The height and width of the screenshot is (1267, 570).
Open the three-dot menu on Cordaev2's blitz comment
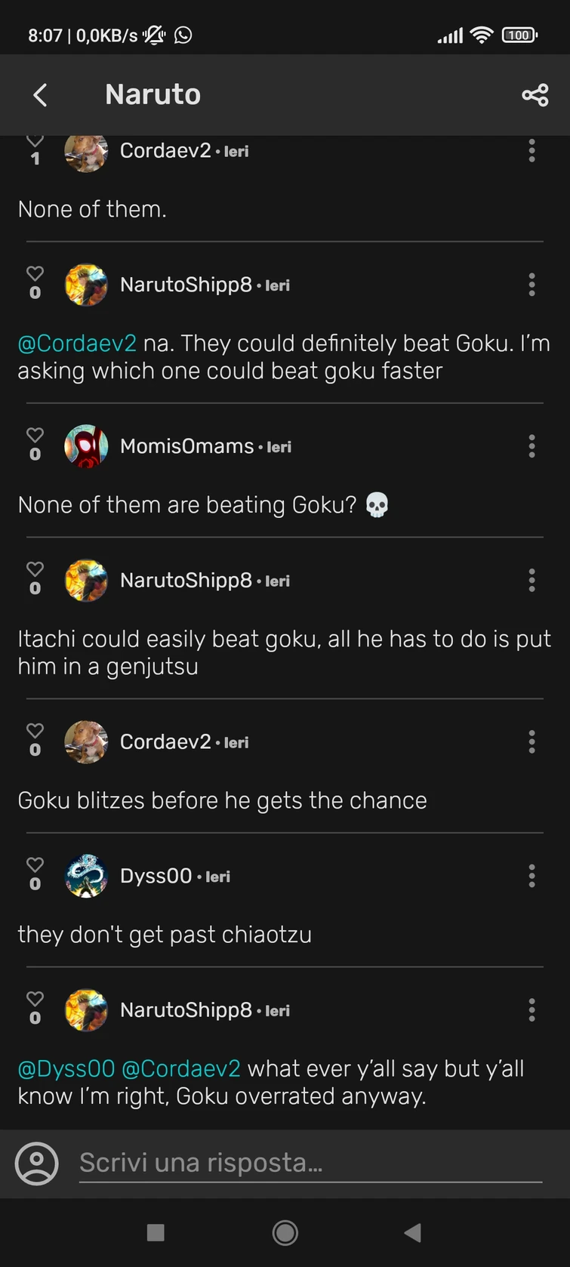531,741
